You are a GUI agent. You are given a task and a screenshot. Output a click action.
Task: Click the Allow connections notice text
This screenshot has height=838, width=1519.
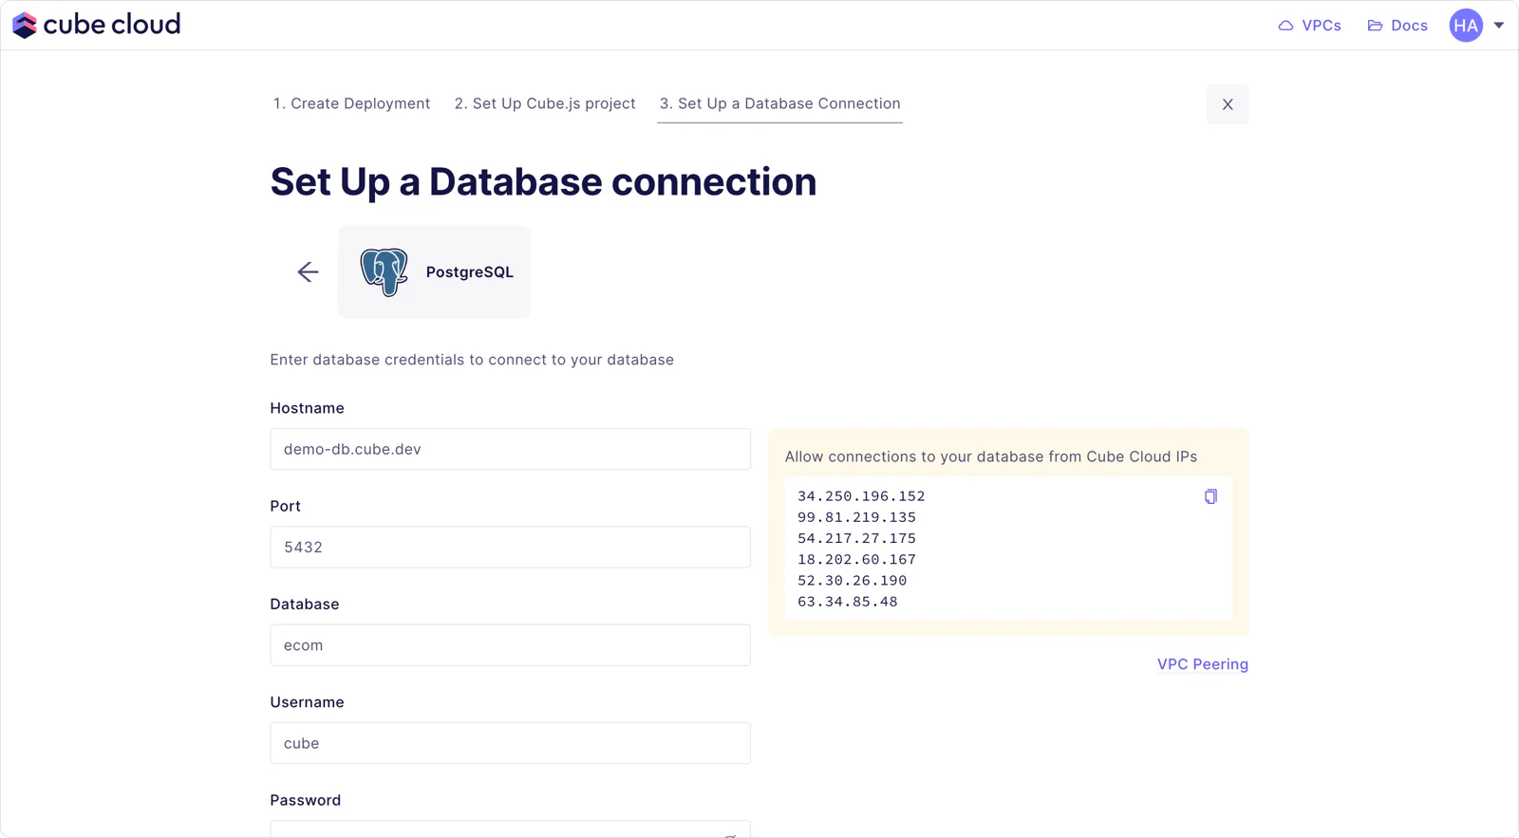point(990,456)
